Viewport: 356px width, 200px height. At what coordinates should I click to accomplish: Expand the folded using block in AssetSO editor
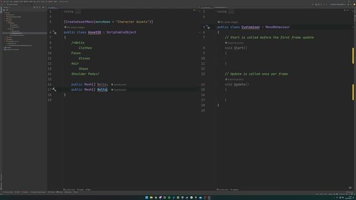[x=78, y=12]
